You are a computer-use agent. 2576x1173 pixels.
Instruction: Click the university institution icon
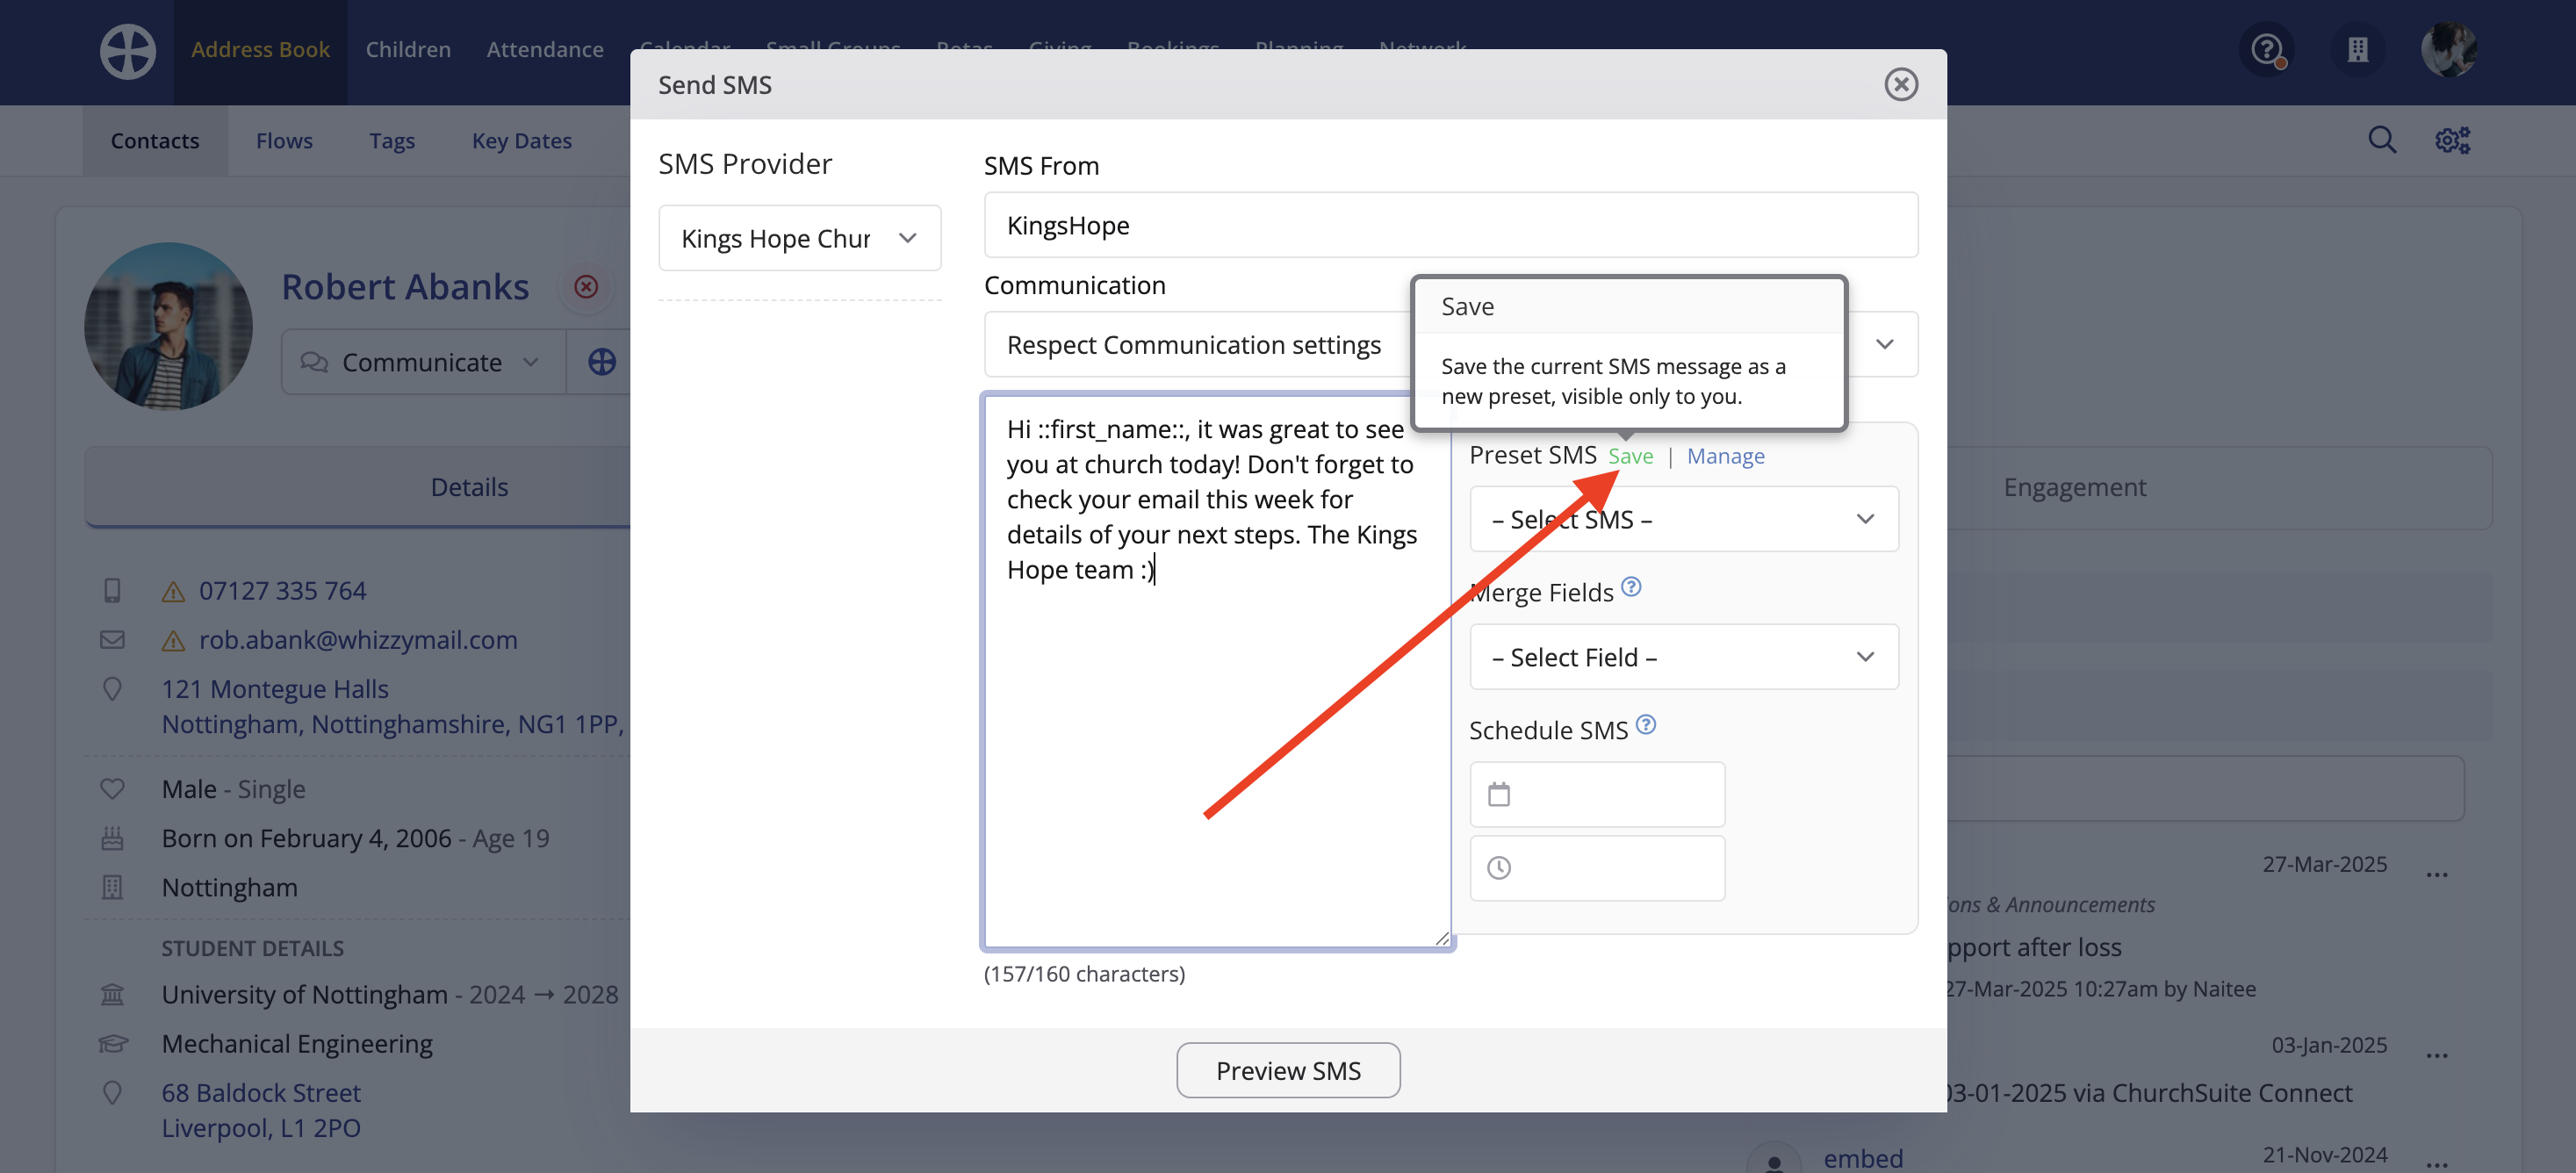click(112, 995)
